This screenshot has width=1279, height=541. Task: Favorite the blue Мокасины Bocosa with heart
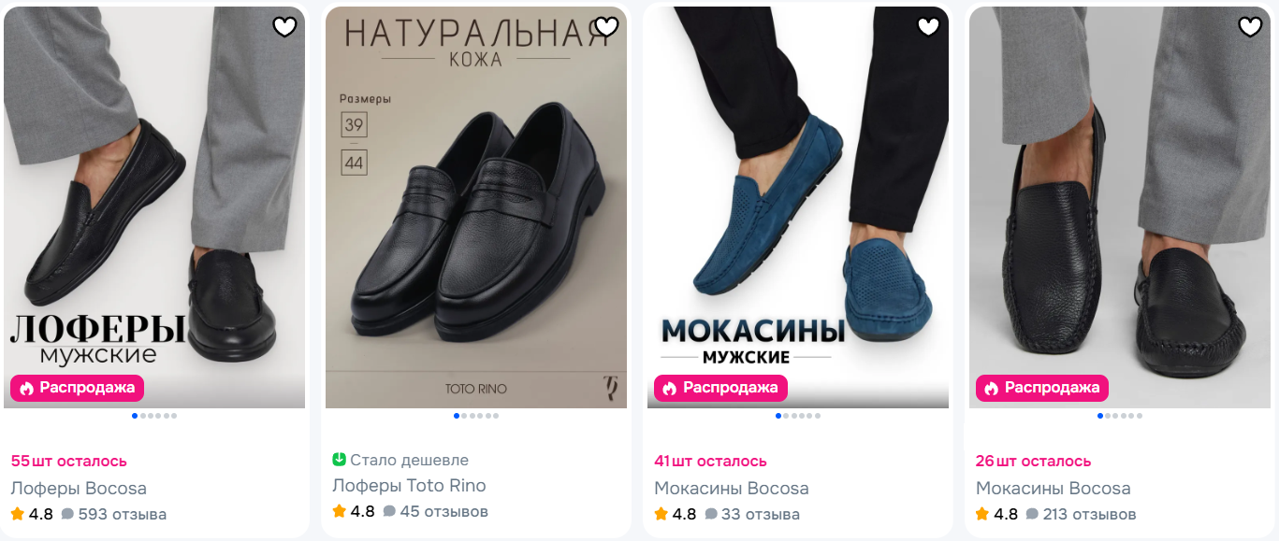[928, 27]
